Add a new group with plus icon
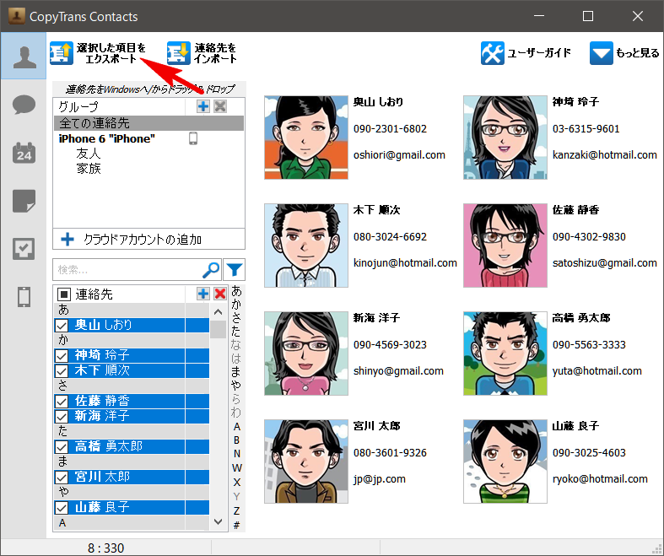The height and width of the screenshot is (556, 664). click(x=203, y=106)
